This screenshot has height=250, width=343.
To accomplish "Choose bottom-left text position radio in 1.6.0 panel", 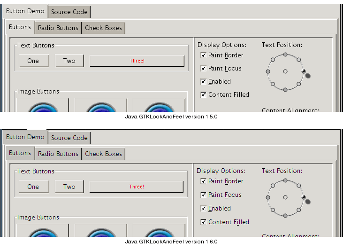I will 273,210.
